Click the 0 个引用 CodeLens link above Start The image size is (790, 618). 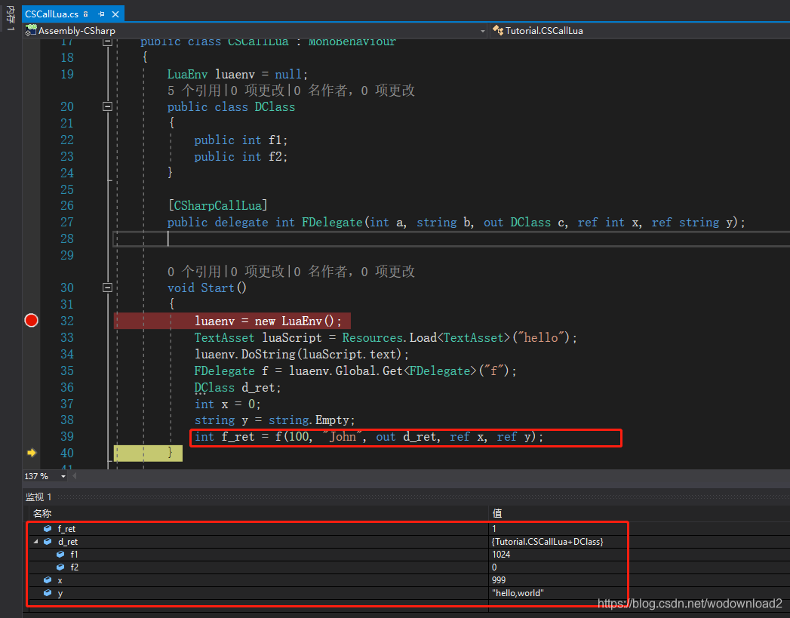(194, 272)
